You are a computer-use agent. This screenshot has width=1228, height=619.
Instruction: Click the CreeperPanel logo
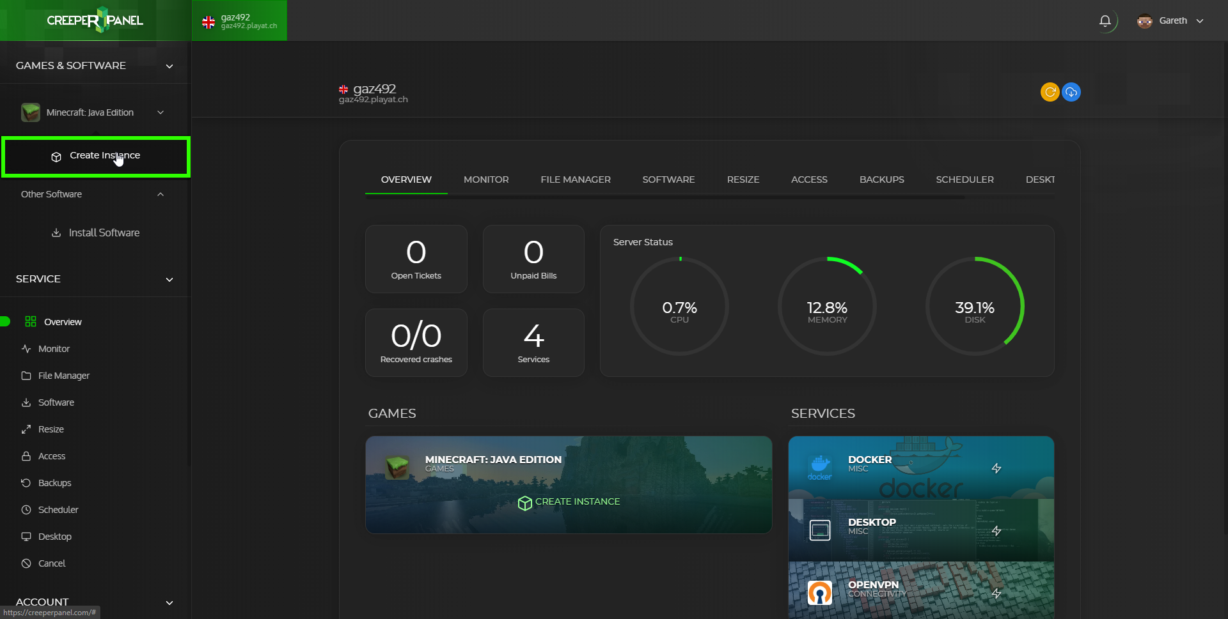pos(95,20)
